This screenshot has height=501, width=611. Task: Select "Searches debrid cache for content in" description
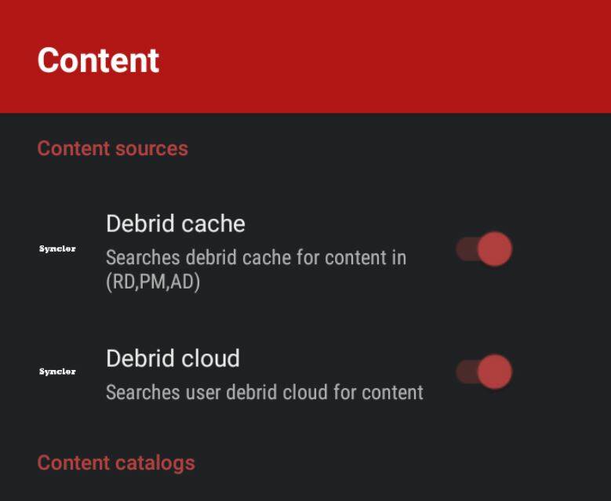[x=256, y=257]
